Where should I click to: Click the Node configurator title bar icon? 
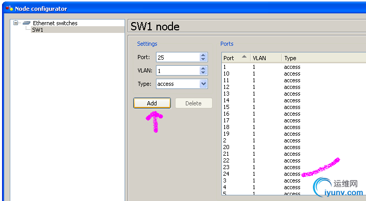pyautogui.click(x=9, y=8)
